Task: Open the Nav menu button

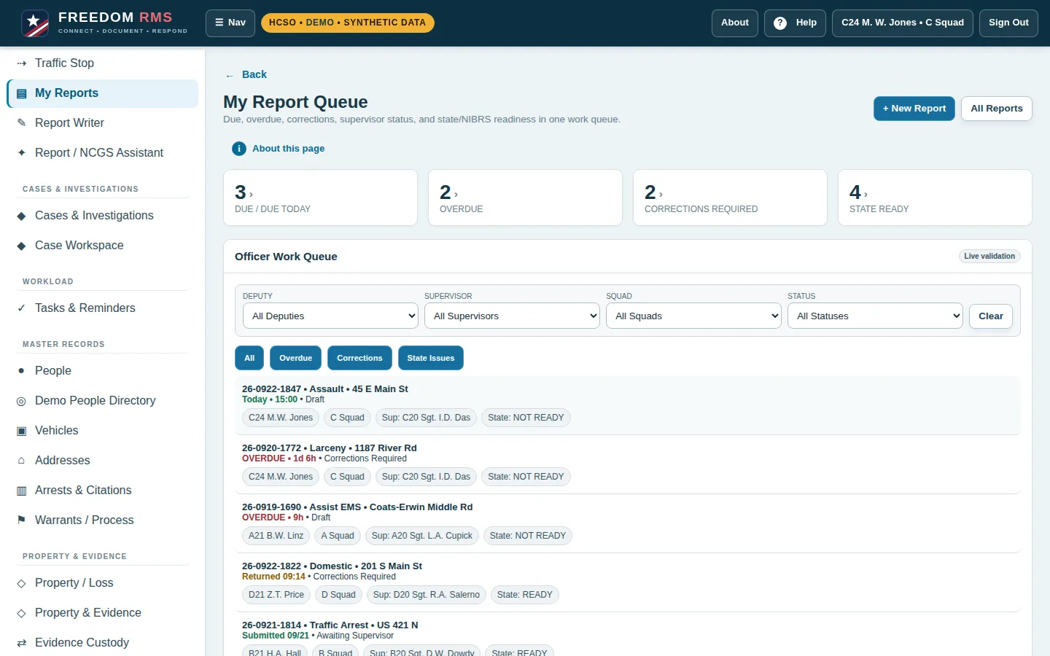Action: 230,23
